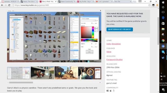
Task: Click the thumbnail strip right scroll arrow
Action: click(x=100, y=83)
